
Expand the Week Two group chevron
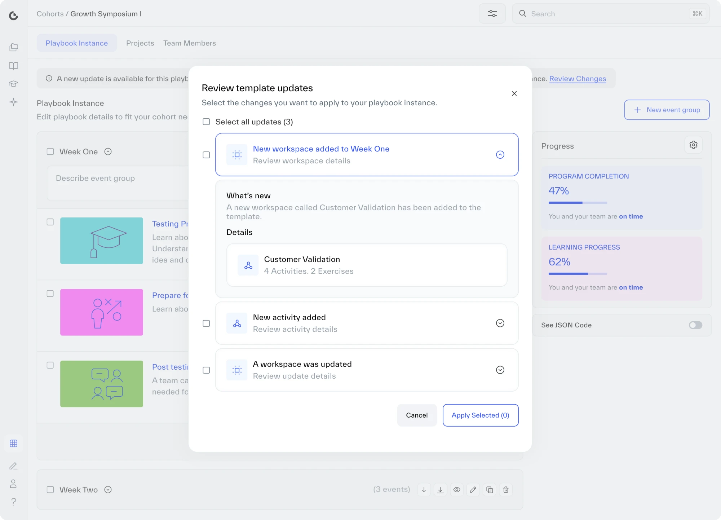point(108,490)
